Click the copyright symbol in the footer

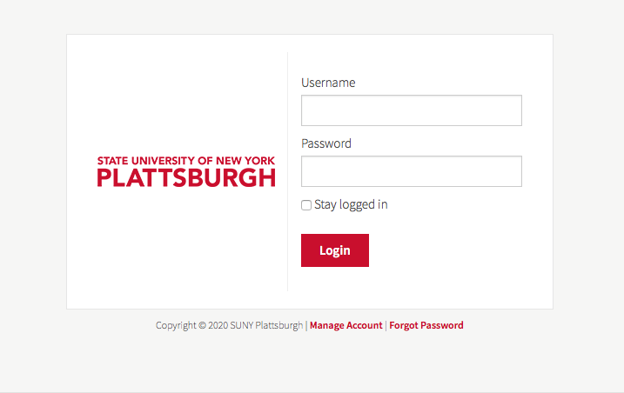[x=202, y=325]
